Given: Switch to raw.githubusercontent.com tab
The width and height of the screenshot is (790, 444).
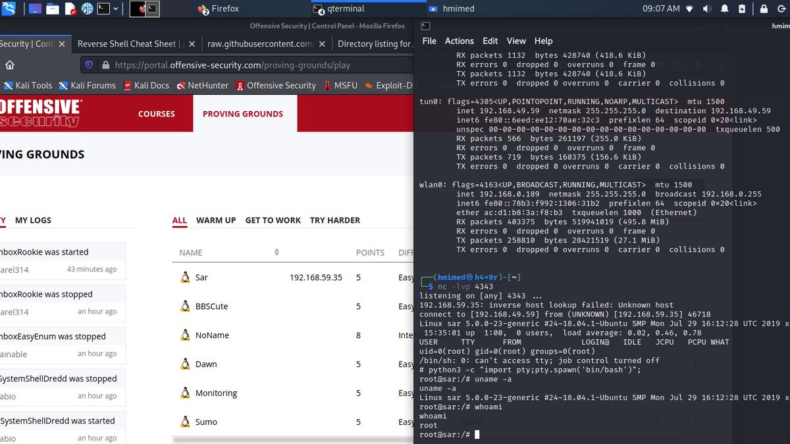Looking at the screenshot, I should (x=261, y=44).
